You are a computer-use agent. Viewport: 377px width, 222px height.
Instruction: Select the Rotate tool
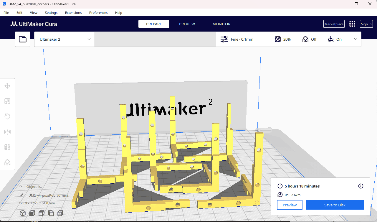[7, 116]
